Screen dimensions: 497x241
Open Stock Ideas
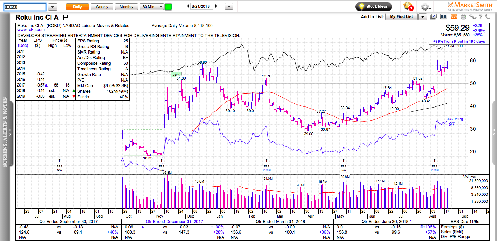(373, 6)
